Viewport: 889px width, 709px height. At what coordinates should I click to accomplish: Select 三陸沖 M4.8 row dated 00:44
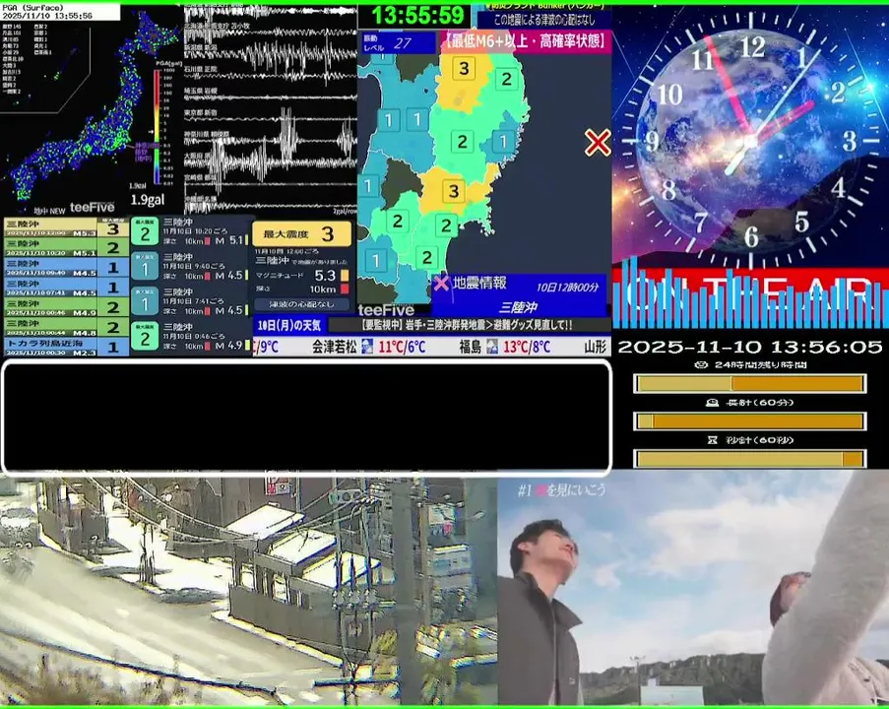click(x=66, y=327)
